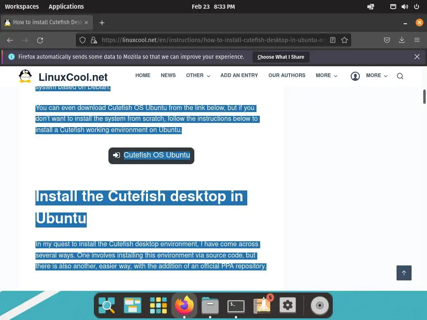Open the ADD AN ENTRY menu item
427x320 pixels.
[239, 75]
